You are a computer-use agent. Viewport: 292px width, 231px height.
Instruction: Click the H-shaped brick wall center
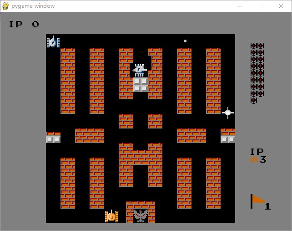coord(141,165)
